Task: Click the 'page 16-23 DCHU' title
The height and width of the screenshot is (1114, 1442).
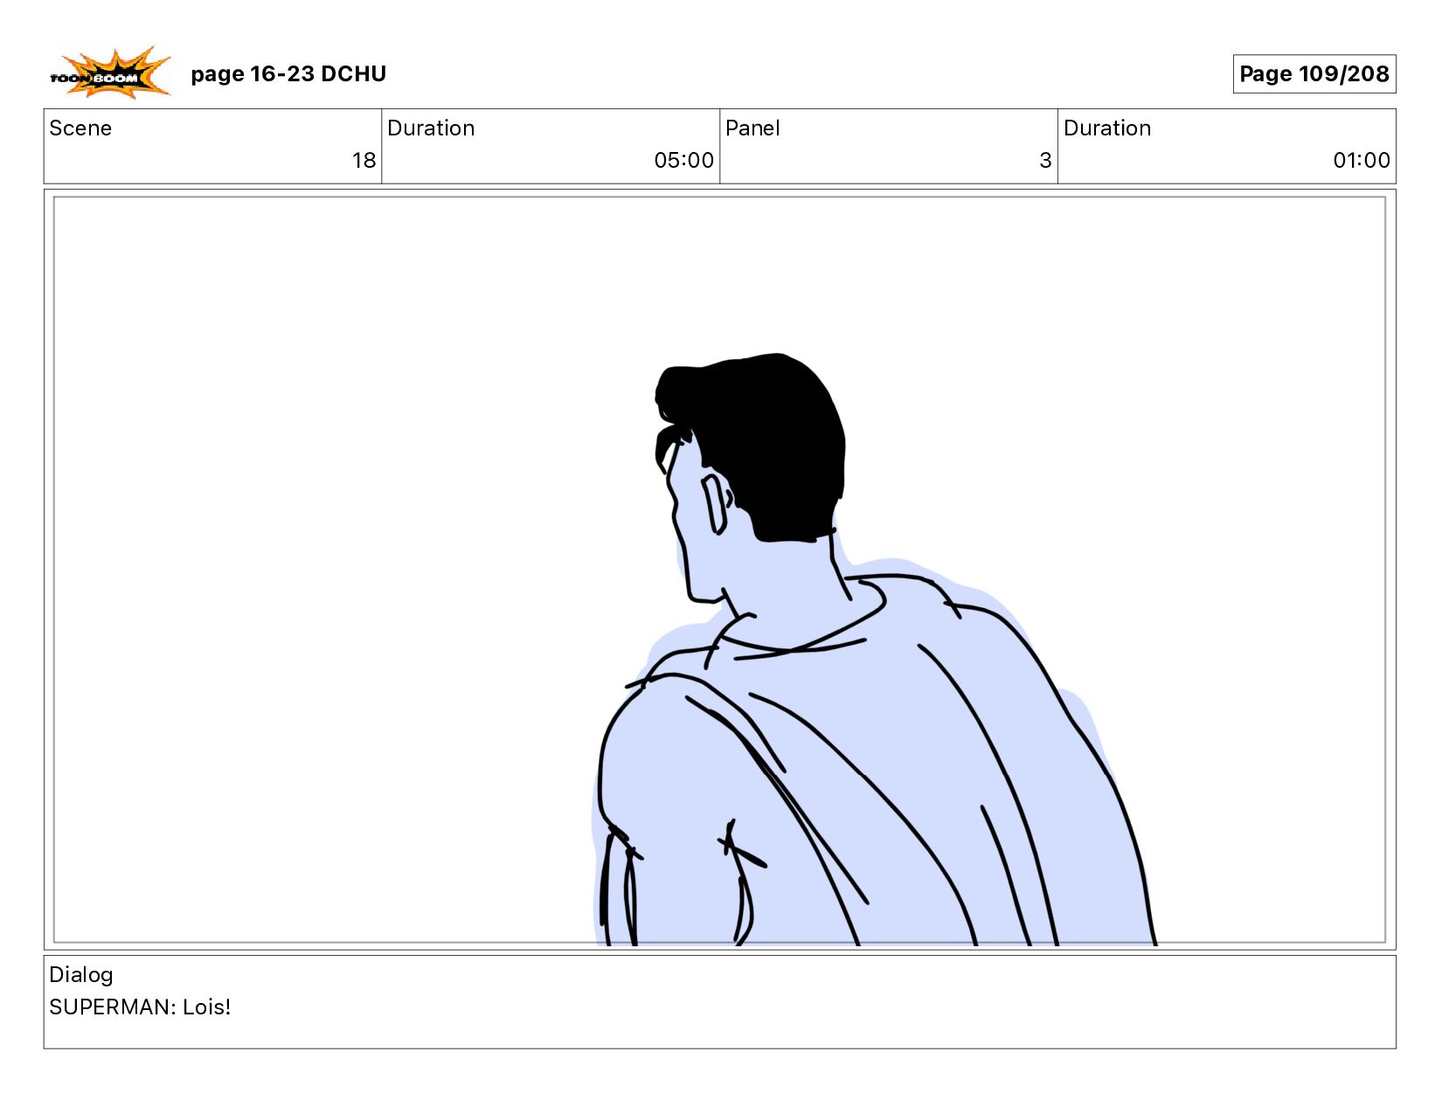Action: [x=288, y=74]
